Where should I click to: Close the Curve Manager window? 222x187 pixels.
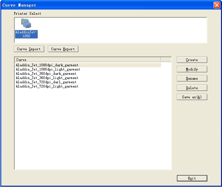tap(217, 5)
